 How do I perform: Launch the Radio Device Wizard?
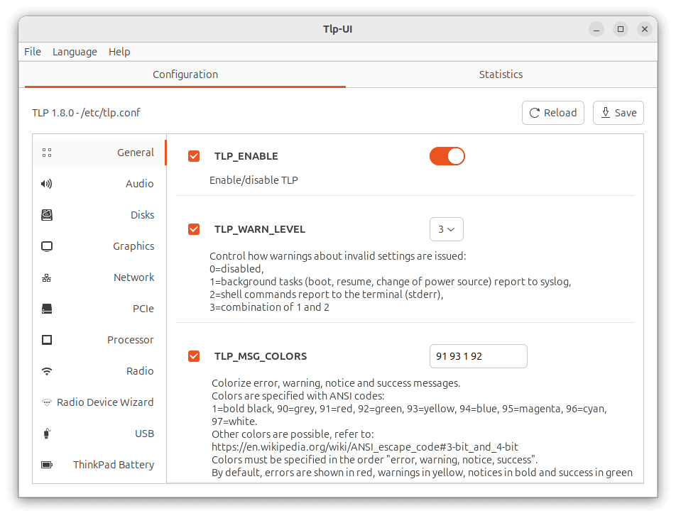[x=105, y=402]
